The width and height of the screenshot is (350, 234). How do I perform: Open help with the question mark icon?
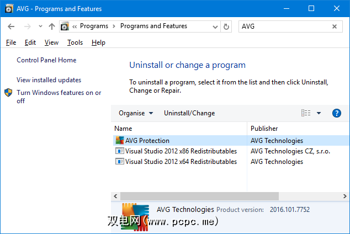click(x=336, y=113)
